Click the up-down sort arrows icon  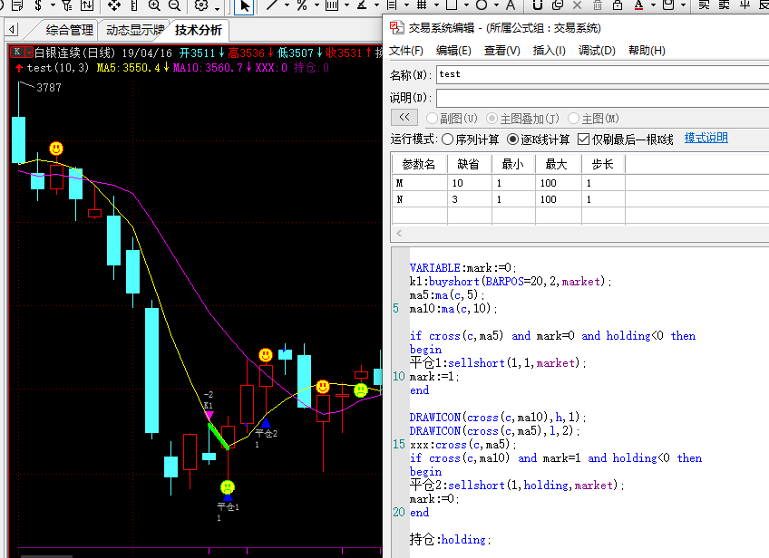click(87, 5)
